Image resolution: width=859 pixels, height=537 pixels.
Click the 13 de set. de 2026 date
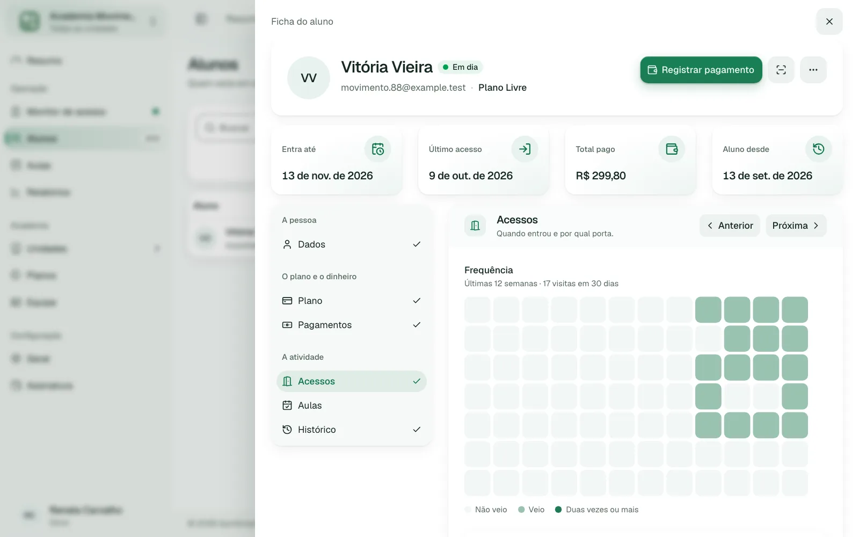[767, 176]
